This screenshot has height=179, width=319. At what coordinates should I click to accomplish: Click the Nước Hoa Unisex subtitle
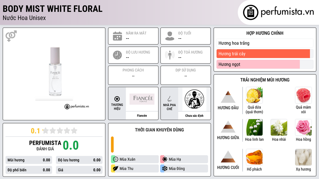24,18
